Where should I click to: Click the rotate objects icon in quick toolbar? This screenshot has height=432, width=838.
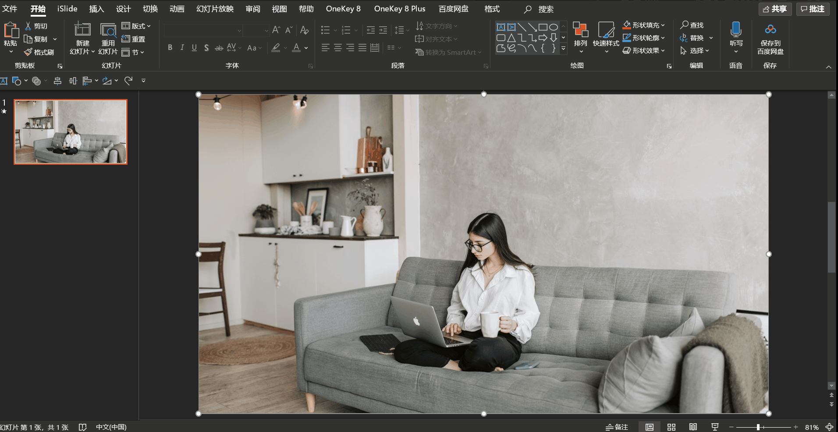tap(107, 81)
